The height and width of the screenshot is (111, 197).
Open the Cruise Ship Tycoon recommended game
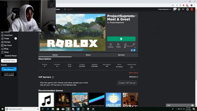114,100
